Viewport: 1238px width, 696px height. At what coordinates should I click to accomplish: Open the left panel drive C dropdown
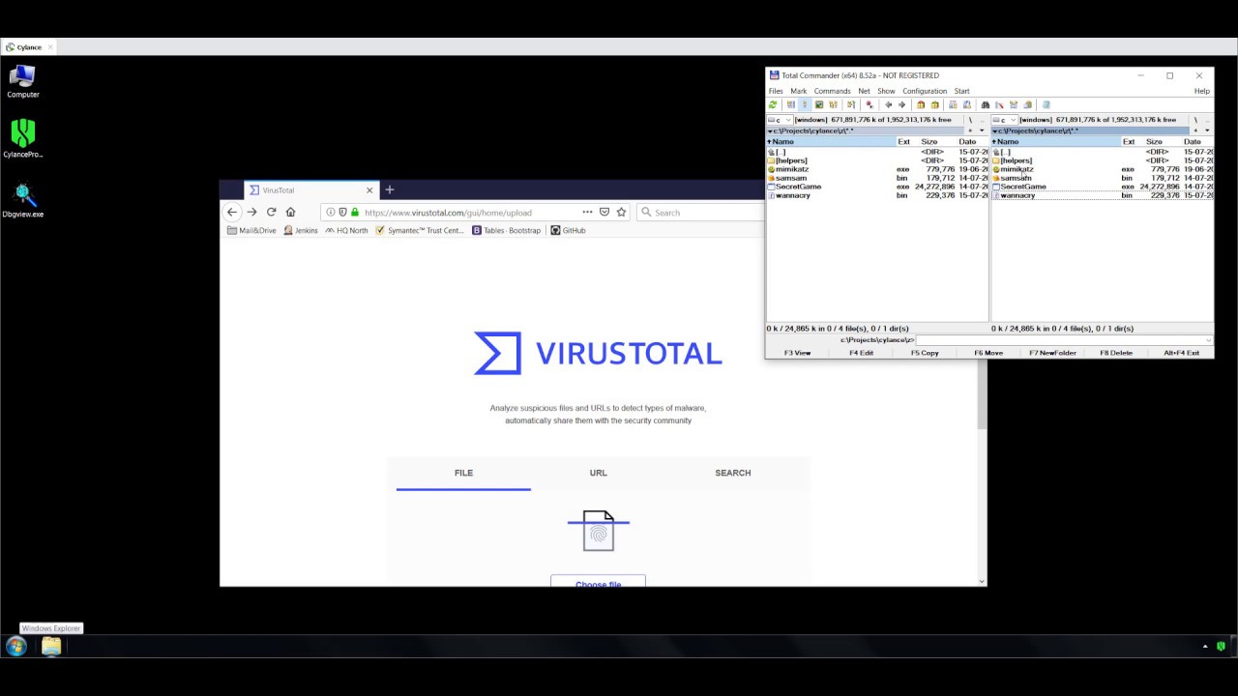tap(780, 120)
